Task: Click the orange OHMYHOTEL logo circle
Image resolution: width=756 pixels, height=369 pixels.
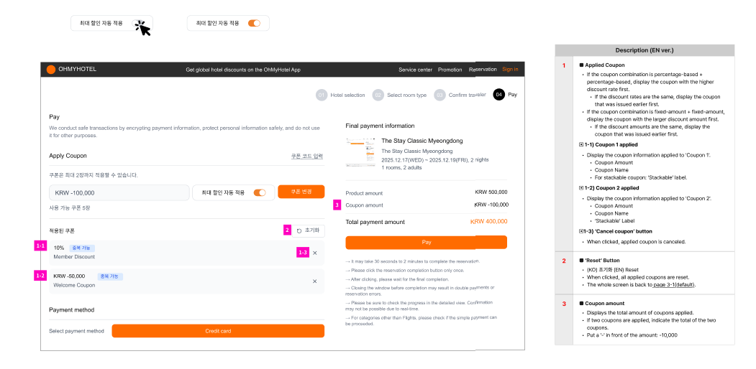Action: click(51, 70)
